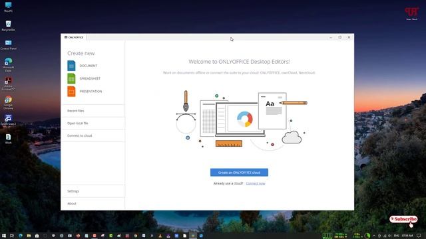Open This PC desktop icon
Screen dimensions: 426x239
[x=9, y=7]
